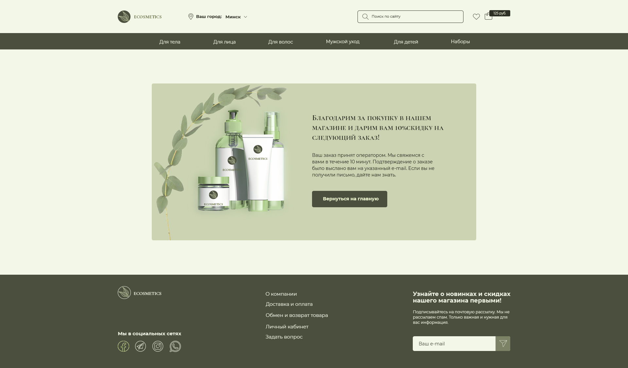
Task: Open the wishlist heart icon
Action: click(x=476, y=17)
